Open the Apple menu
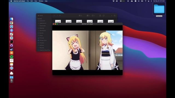 tap(11, 1)
